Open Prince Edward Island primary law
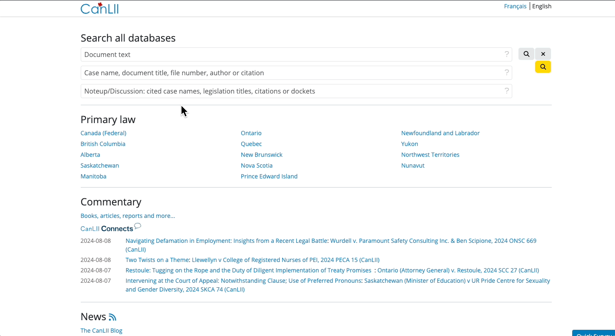 [x=269, y=176]
